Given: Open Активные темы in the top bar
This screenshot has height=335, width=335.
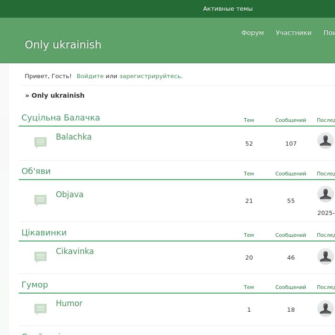Looking at the screenshot, I should coord(228,9).
